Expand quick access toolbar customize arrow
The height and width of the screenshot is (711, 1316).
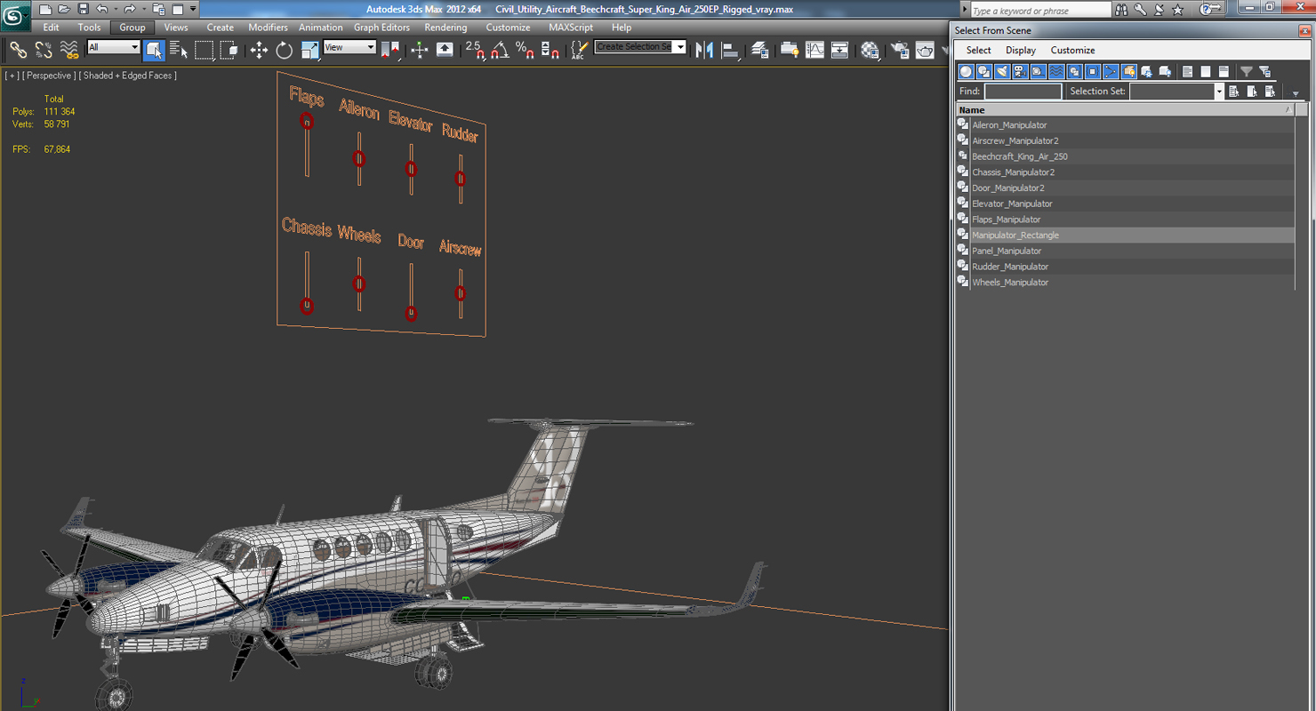coord(193,9)
